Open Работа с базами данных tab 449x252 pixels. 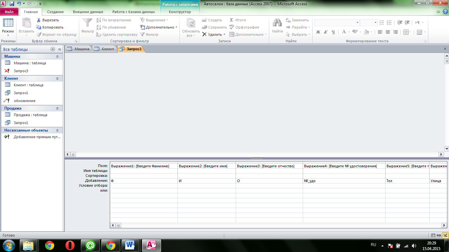coord(133,12)
